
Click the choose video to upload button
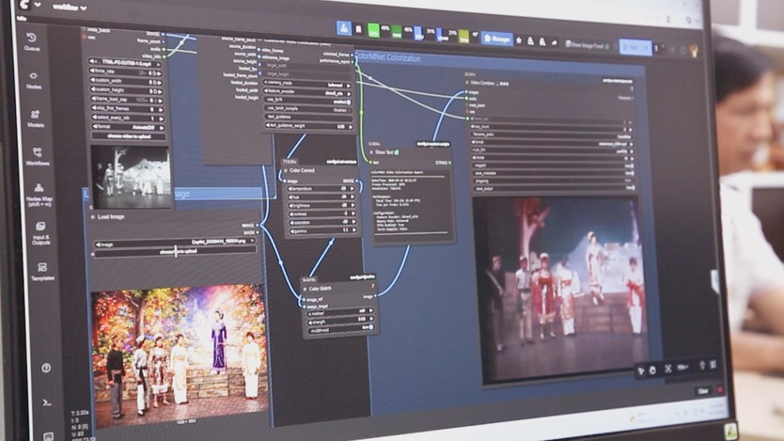click(x=129, y=136)
